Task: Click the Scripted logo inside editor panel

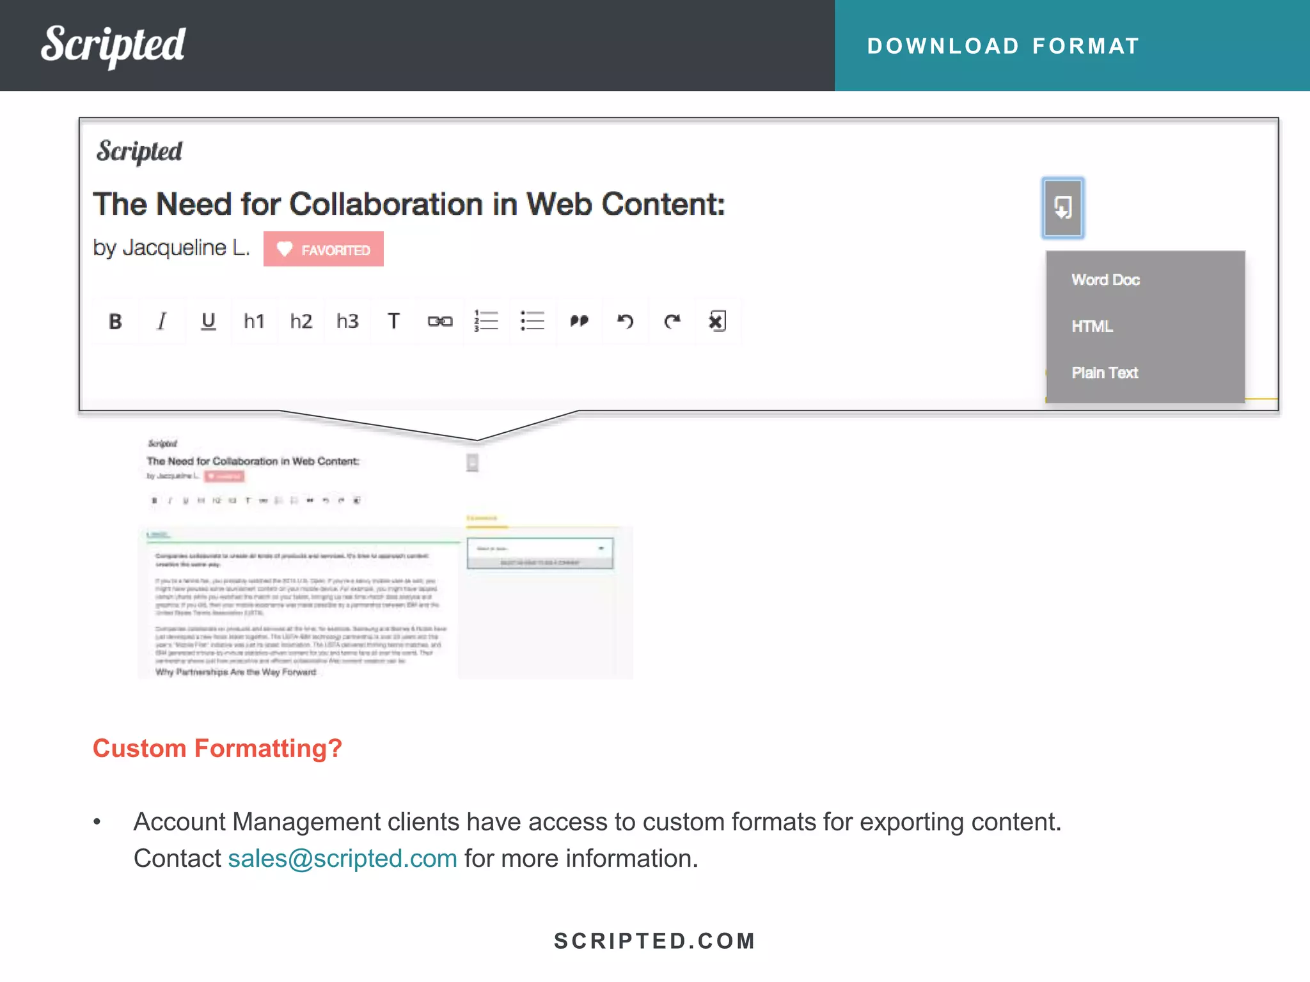Action: tap(139, 152)
